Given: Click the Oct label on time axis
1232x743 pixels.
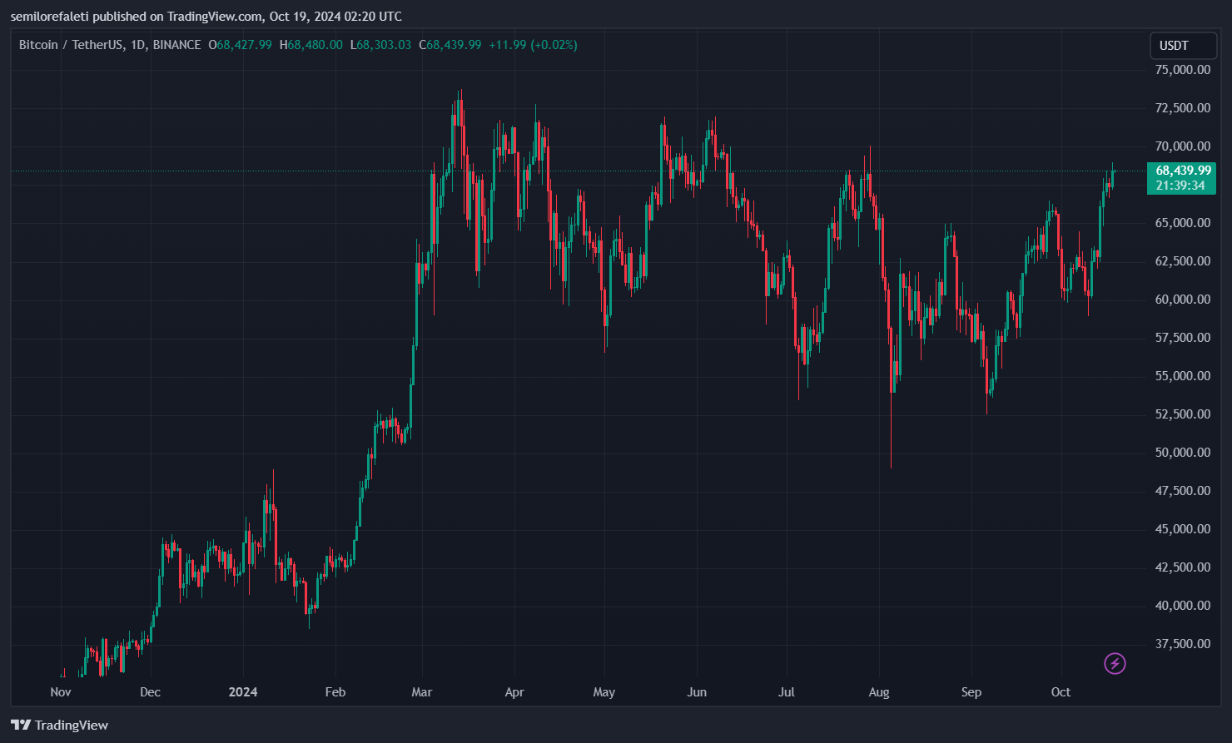Looking at the screenshot, I should (x=1061, y=692).
